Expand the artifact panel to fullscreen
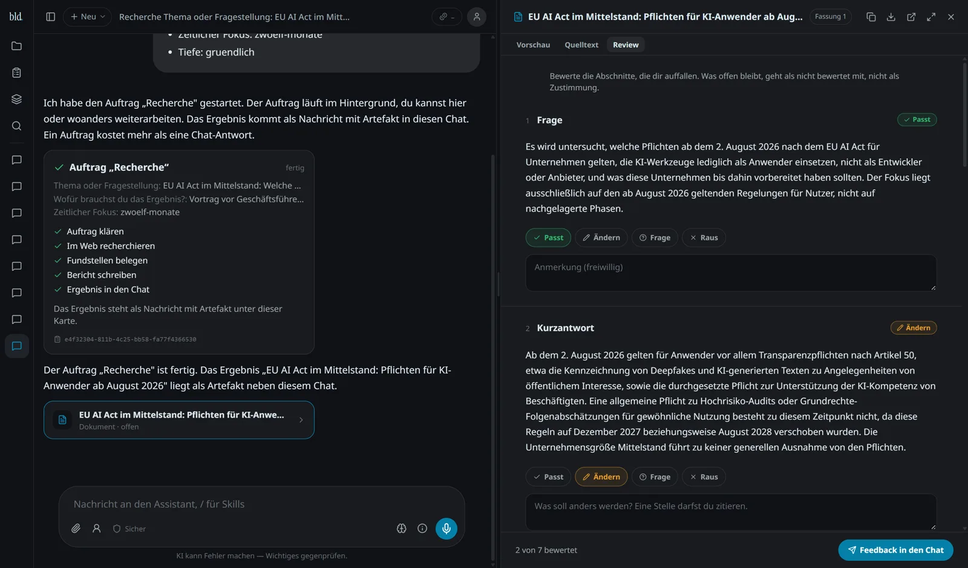Screen dimensions: 968x568 931,17
